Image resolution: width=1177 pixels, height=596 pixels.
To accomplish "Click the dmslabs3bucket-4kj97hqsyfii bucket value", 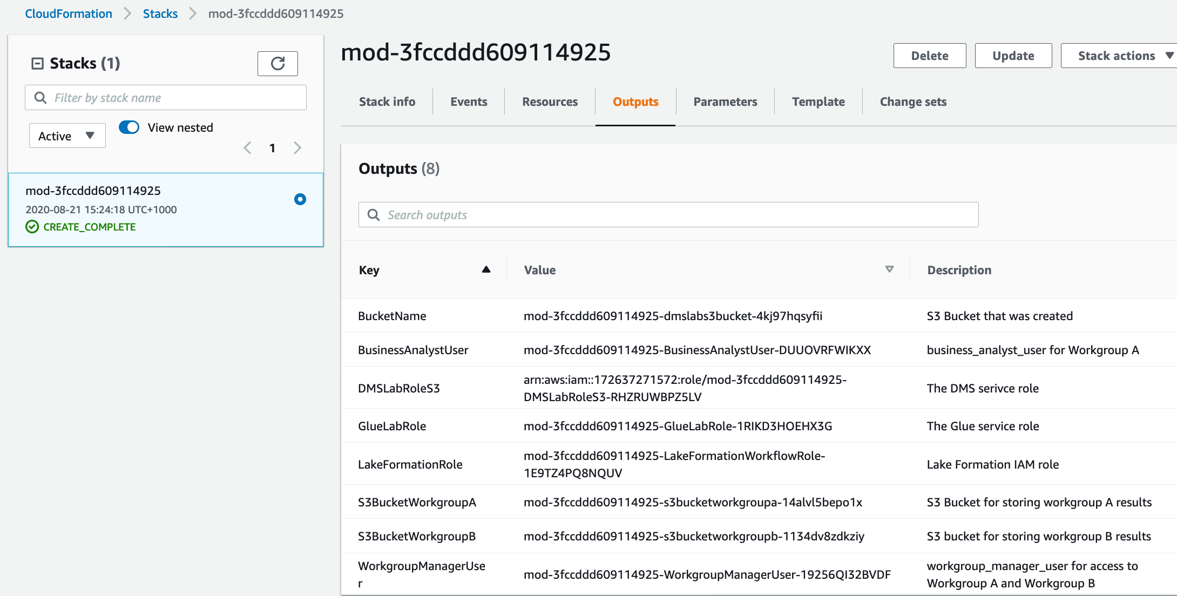I will point(673,316).
